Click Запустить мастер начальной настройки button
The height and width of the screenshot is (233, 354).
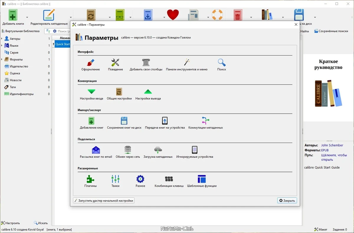(x=104, y=201)
